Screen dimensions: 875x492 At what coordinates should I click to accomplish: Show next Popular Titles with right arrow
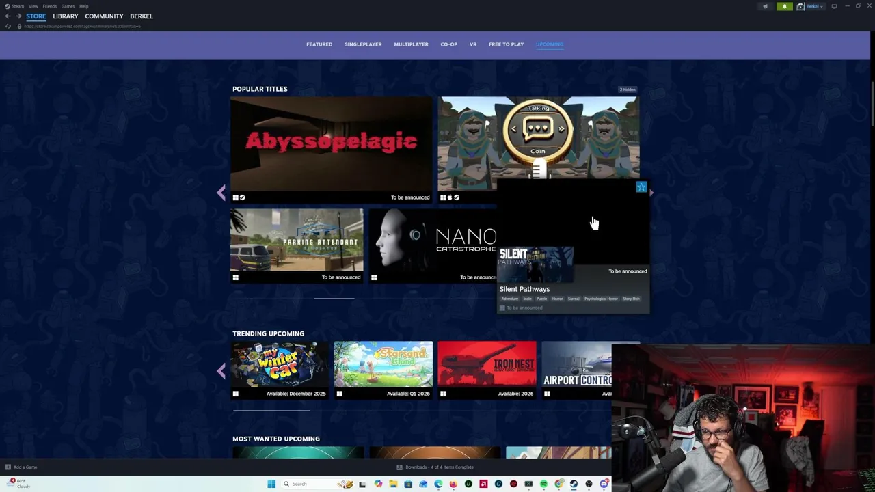click(651, 193)
